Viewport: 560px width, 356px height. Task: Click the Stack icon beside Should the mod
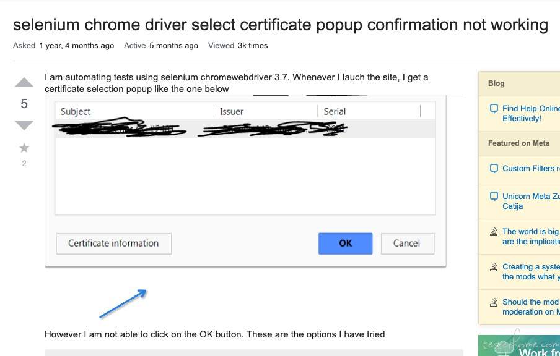(494, 302)
